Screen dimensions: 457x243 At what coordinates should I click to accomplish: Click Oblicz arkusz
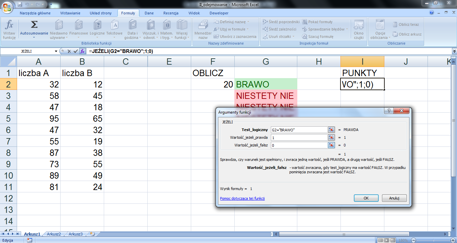coord(407,34)
